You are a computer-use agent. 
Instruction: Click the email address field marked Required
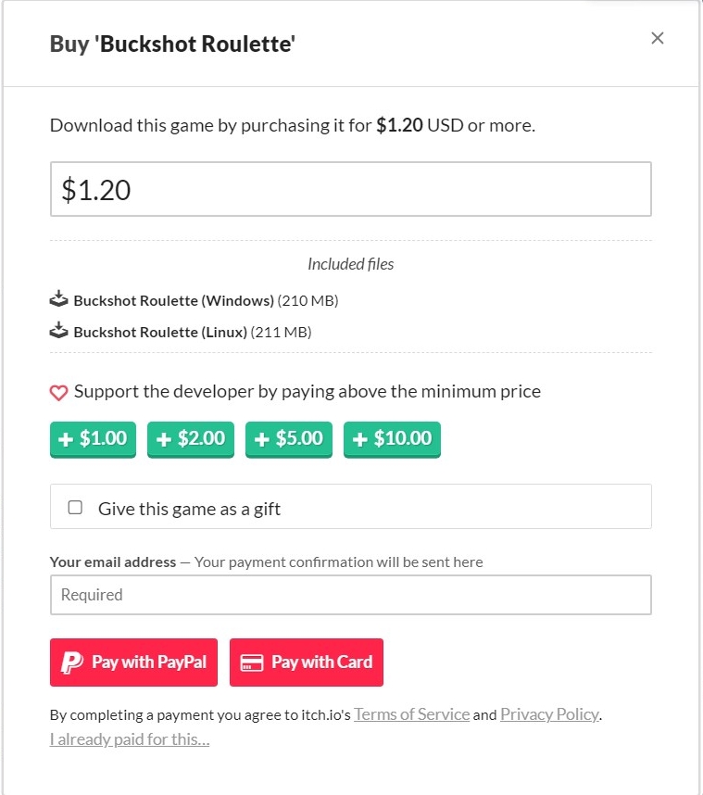350,595
